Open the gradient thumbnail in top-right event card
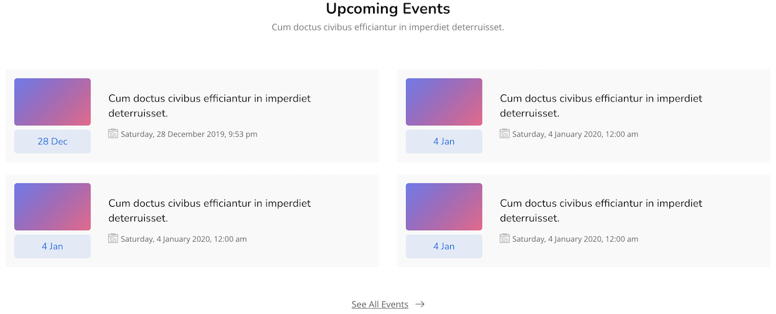The width and height of the screenshot is (776, 314). (x=444, y=102)
